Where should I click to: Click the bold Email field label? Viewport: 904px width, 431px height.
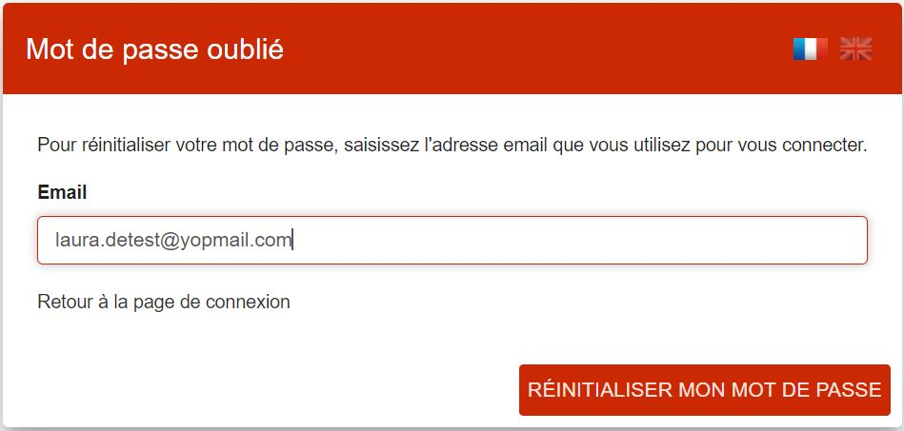62,192
